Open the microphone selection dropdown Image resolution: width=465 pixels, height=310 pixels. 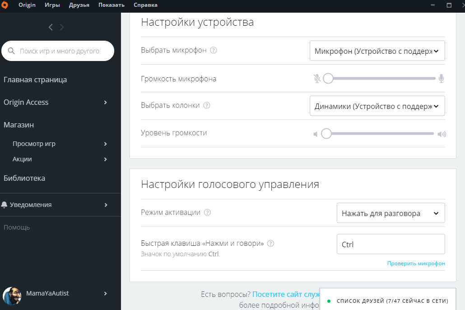click(x=377, y=51)
